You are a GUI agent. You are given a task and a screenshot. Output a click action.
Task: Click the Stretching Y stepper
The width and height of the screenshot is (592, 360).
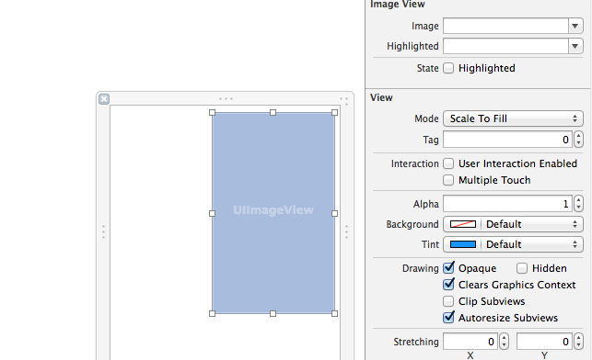[x=579, y=342]
